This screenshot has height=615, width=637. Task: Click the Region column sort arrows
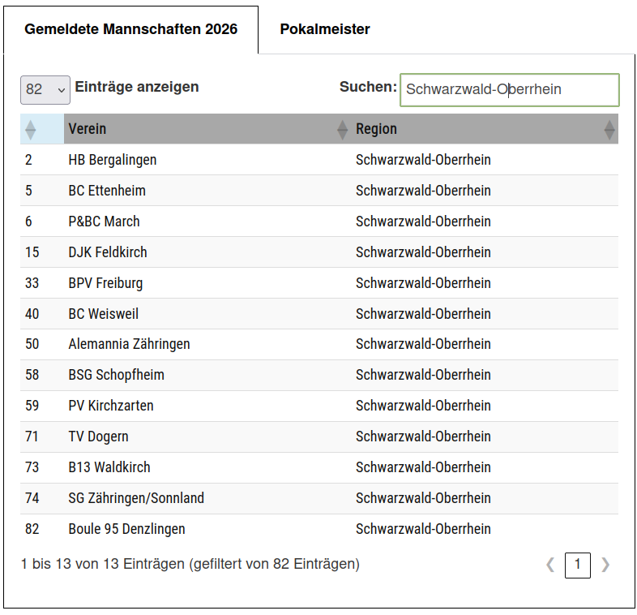609,129
